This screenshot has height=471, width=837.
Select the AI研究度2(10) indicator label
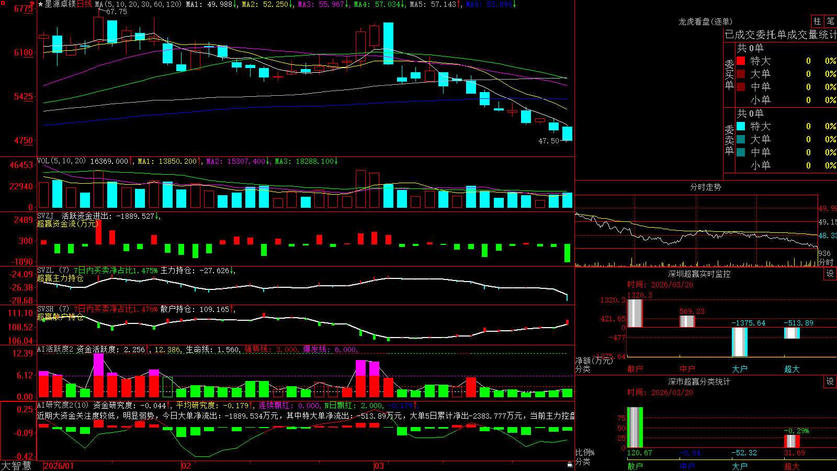click(x=63, y=405)
